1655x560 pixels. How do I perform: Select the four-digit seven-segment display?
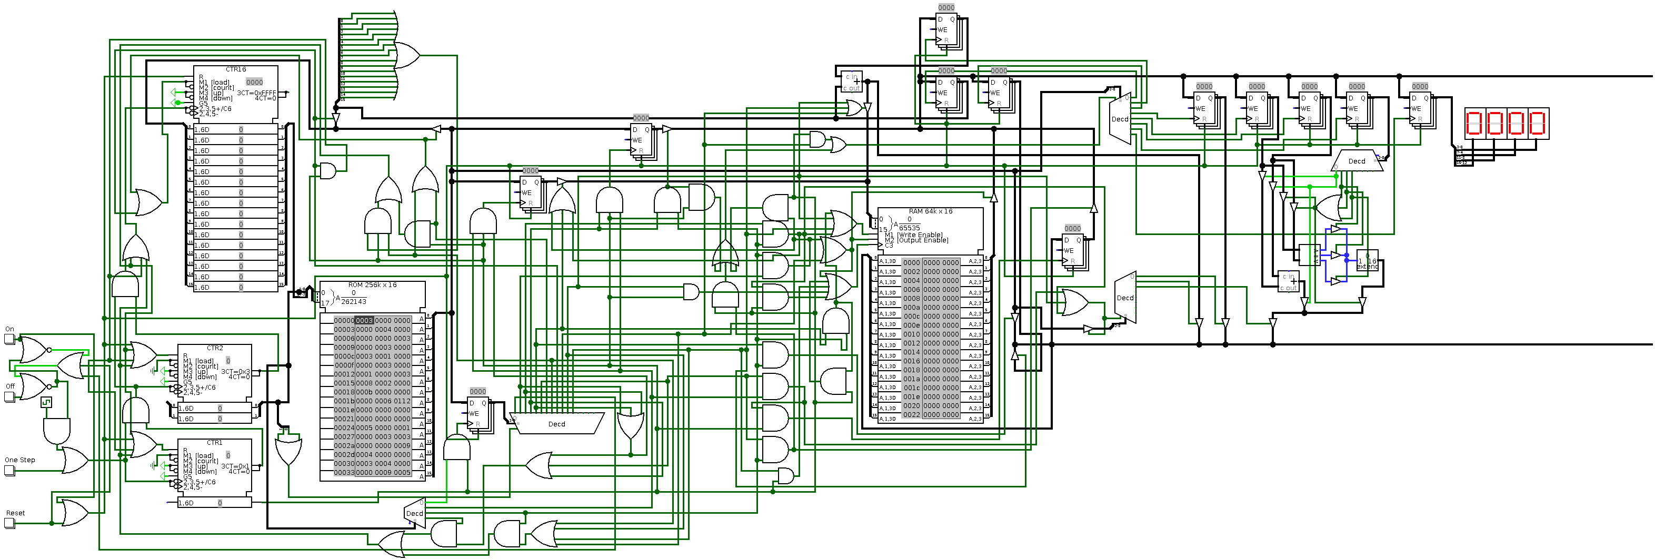point(1507,123)
